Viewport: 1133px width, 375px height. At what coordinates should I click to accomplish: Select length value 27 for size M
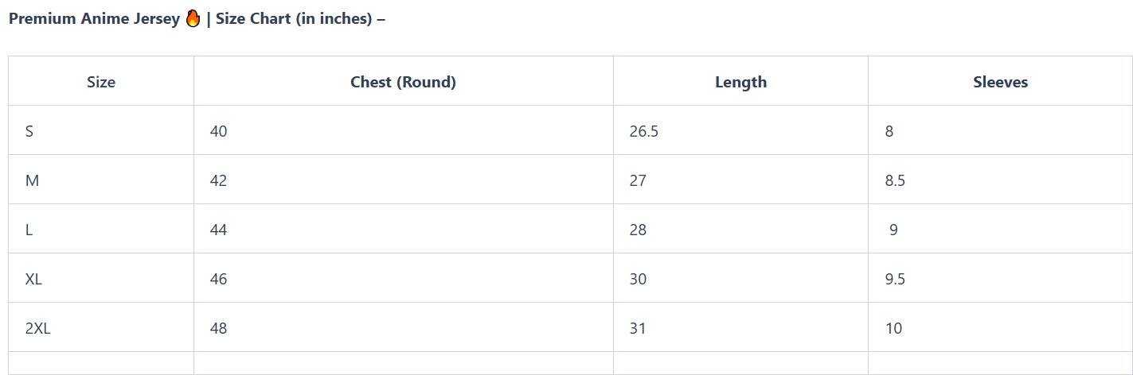638,180
